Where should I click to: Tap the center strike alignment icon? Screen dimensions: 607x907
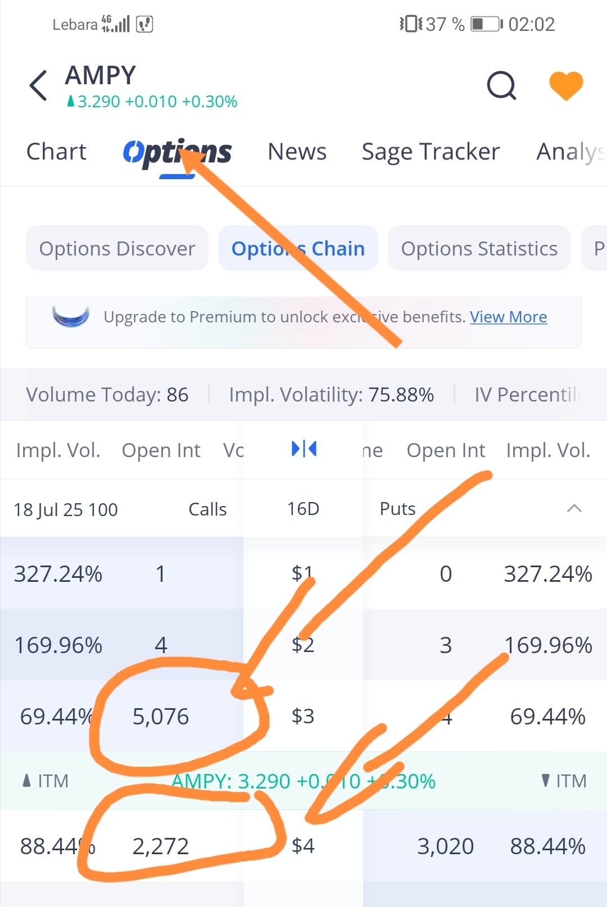coord(304,449)
